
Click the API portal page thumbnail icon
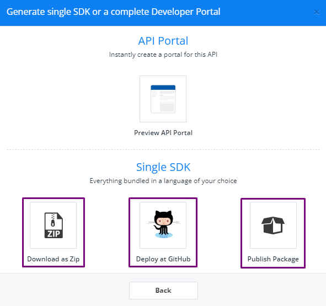tap(163, 99)
